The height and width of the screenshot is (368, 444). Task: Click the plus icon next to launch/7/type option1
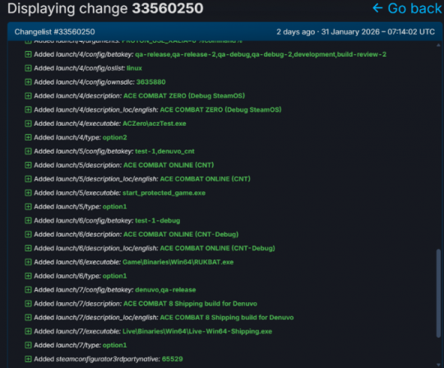pos(28,345)
